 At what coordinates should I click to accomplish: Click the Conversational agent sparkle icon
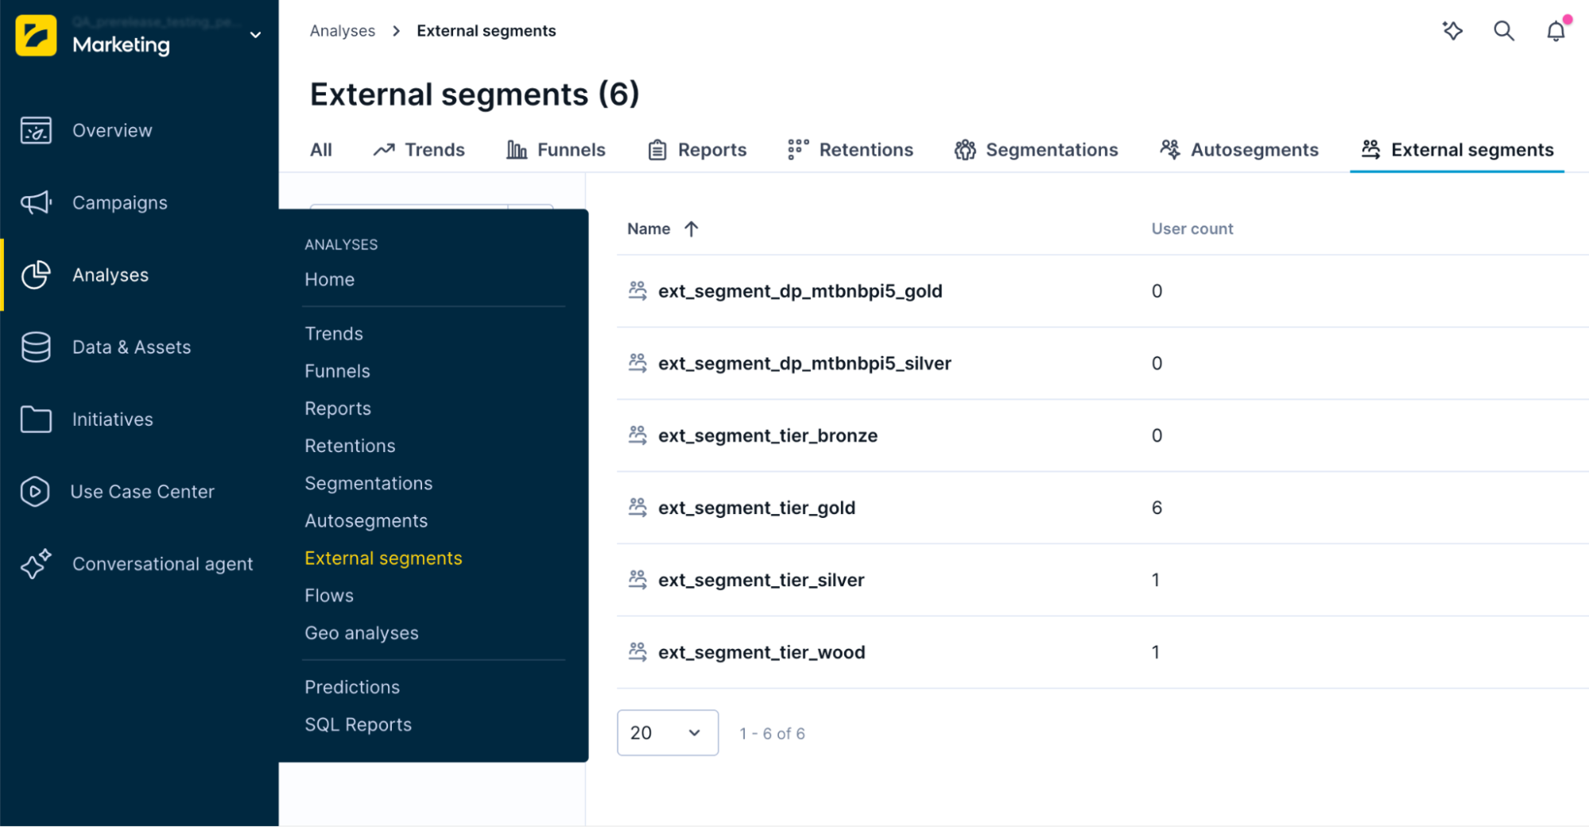coord(36,564)
